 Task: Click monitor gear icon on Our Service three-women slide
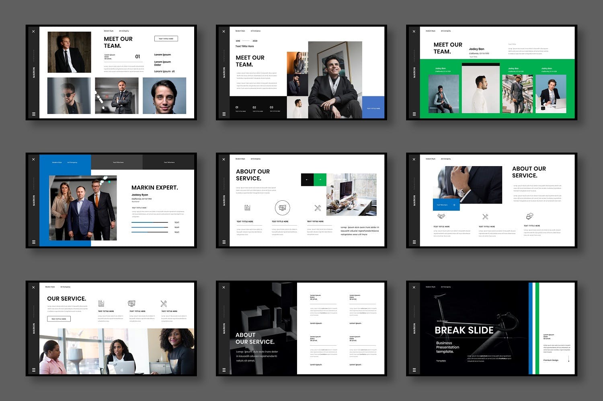[x=131, y=303]
